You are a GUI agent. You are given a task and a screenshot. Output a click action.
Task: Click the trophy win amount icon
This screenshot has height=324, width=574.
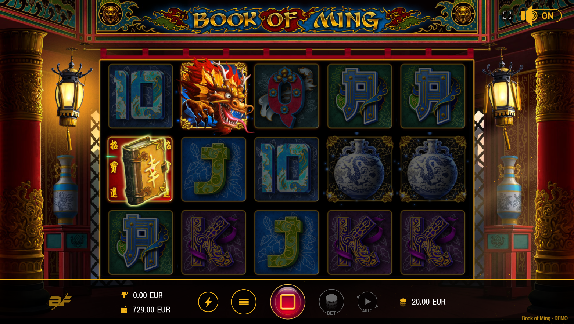[124, 295]
